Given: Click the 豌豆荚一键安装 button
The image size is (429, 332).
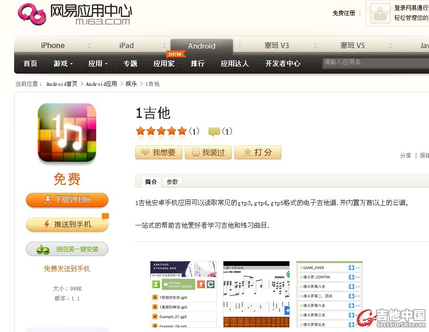Looking at the screenshot, I should click(x=67, y=249).
